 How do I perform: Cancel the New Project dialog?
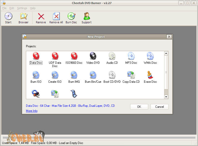pyautogui.click(x=159, y=107)
